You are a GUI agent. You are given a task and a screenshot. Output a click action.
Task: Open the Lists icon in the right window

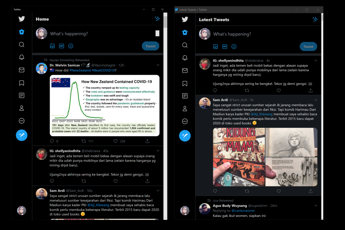[185, 96]
